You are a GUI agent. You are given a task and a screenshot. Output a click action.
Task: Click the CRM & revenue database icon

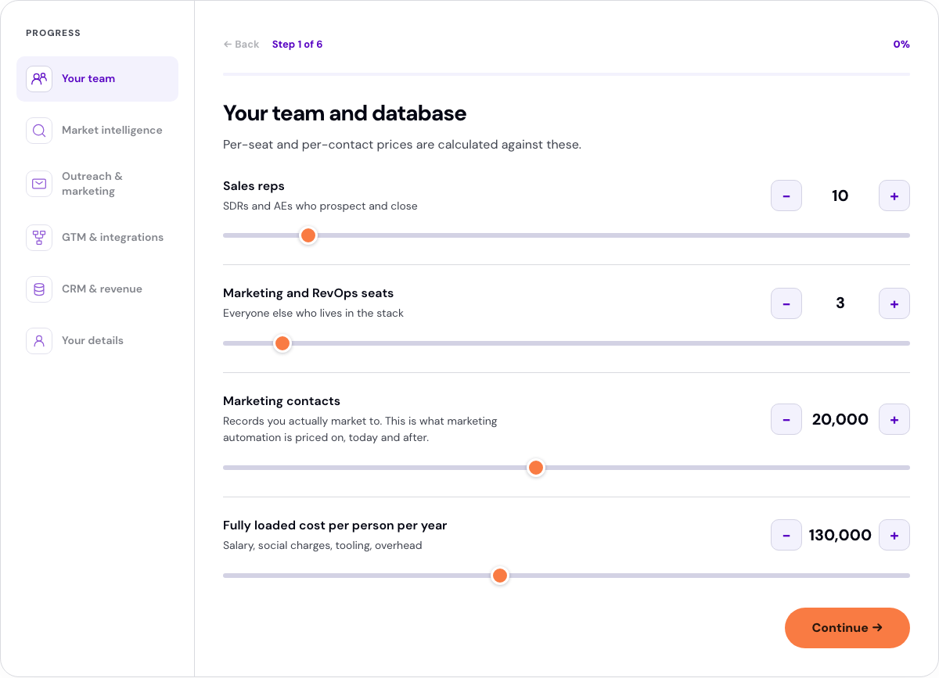(x=39, y=289)
